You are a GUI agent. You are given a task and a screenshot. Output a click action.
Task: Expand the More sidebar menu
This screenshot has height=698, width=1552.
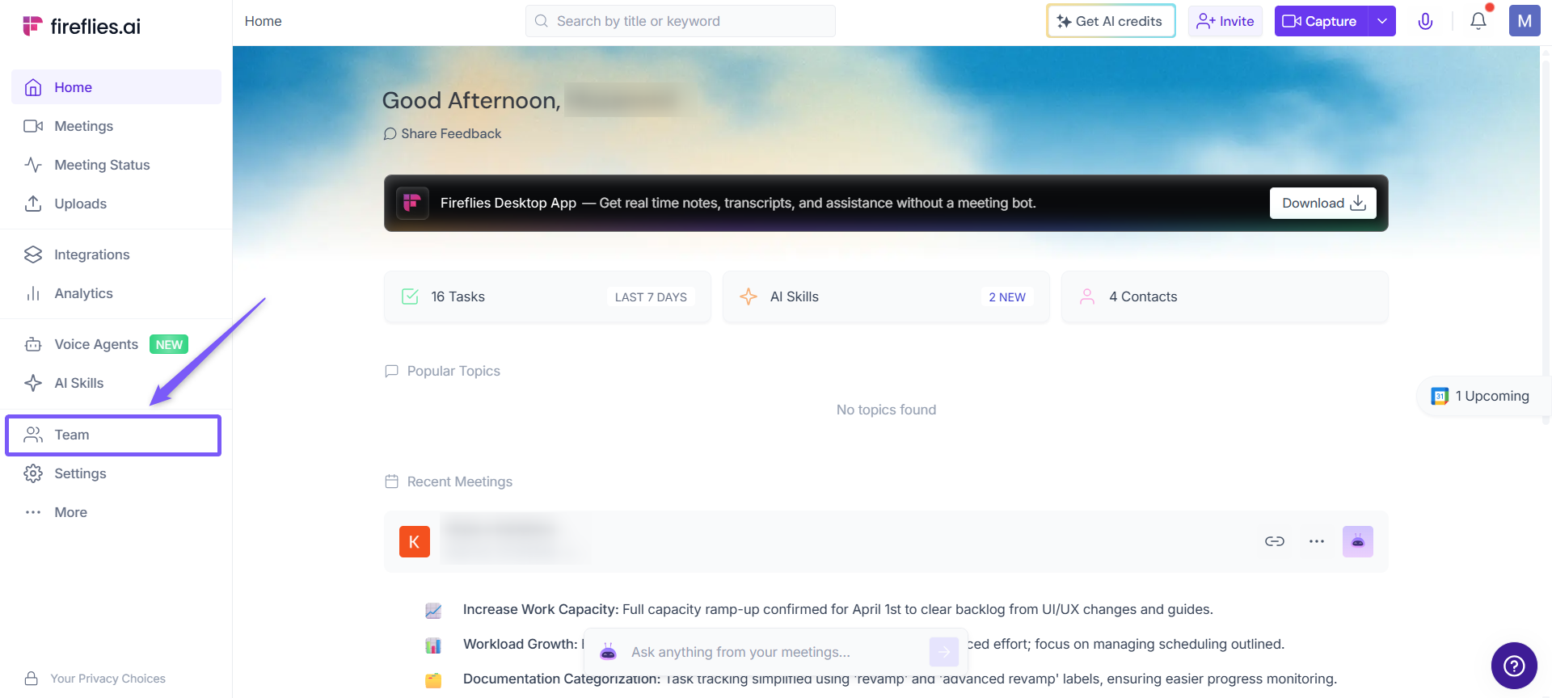(x=116, y=512)
